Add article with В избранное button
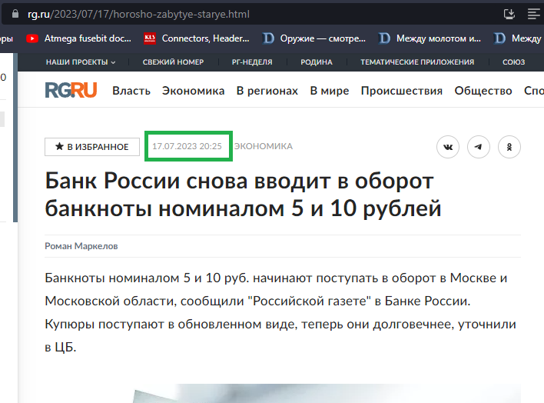 (x=92, y=147)
